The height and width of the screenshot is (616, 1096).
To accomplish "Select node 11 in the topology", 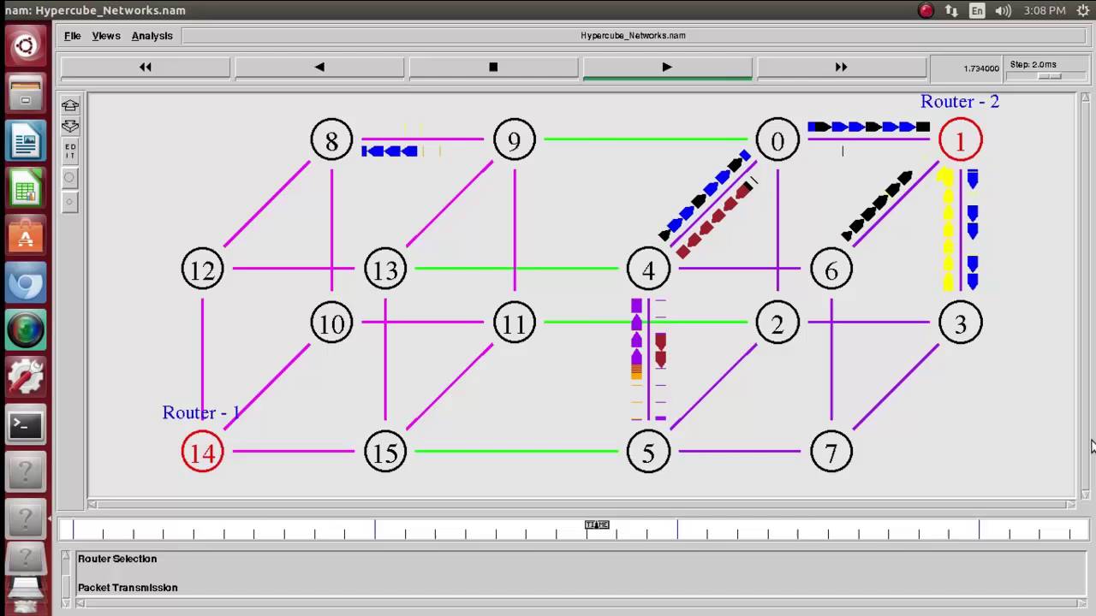I will tap(515, 324).
